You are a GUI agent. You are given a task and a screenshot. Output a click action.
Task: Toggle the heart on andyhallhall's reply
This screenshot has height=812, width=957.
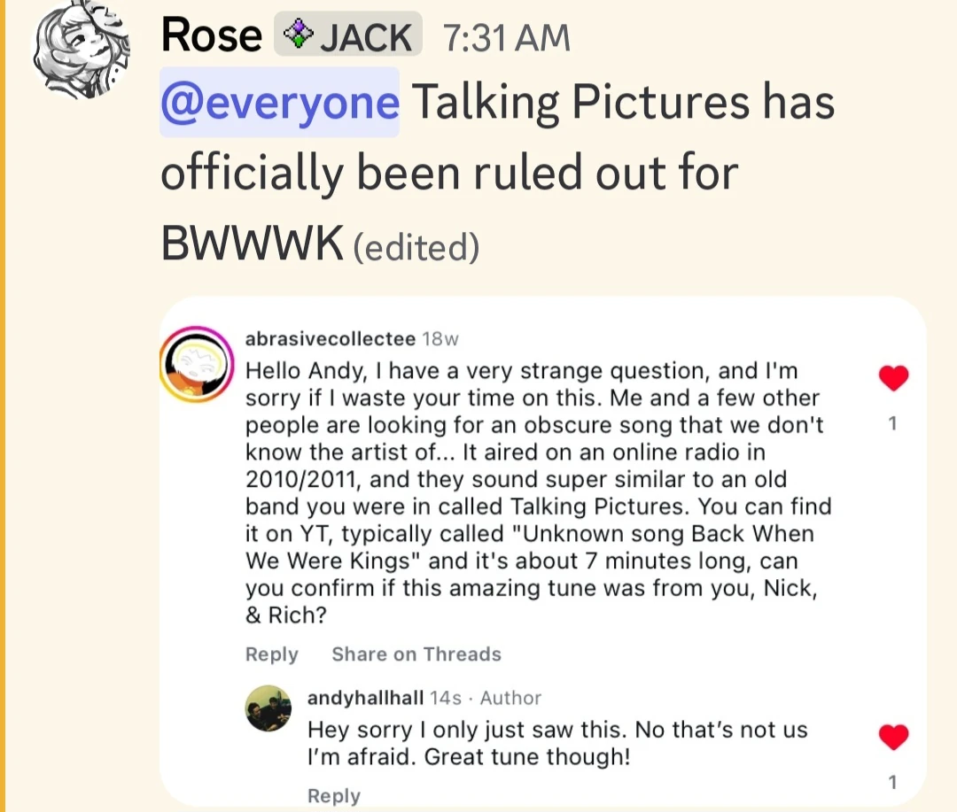click(893, 737)
